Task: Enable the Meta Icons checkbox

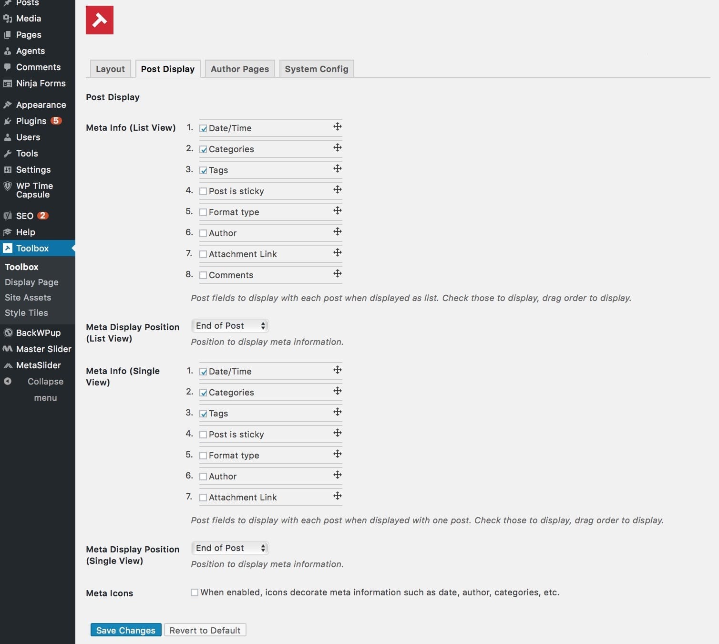Action: click(195, 592)
